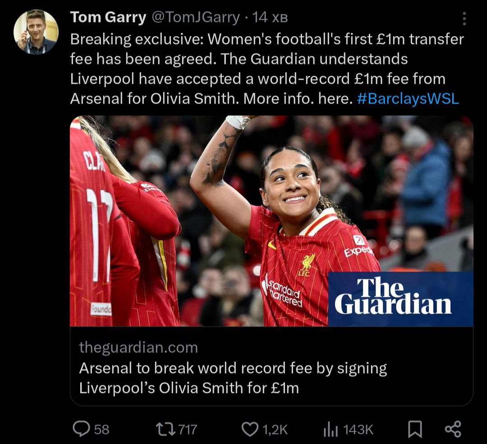
Task: Like the tweet with the heart icon
Action: pyautogui.click(x=250, y=430)
